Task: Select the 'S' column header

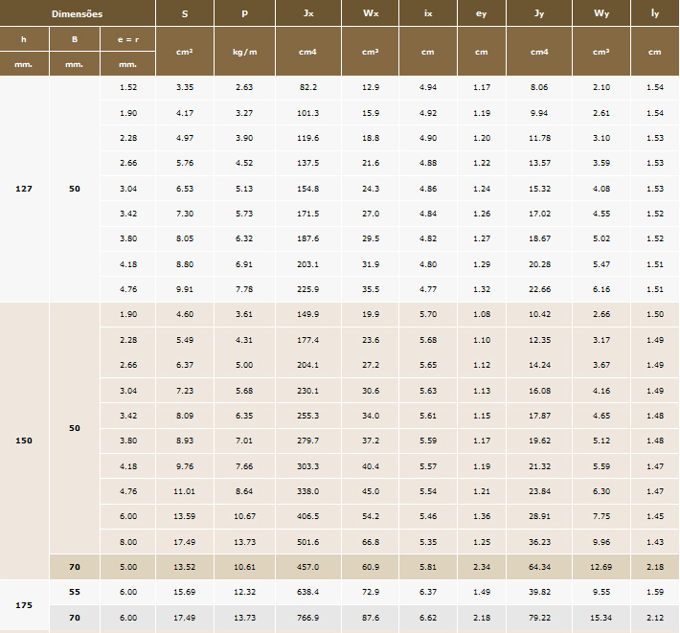Action: pyautogui.click(x=185, y=13)
